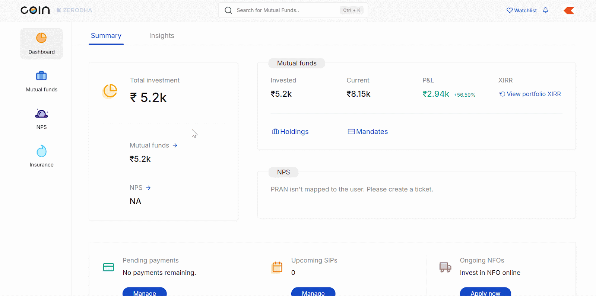Open Mandates under Mutual funds

coord(368,132)
